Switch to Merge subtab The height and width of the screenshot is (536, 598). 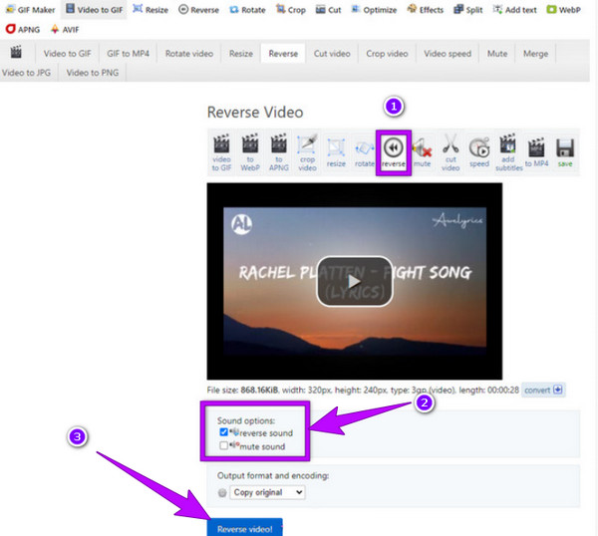pyautogui.click(x=535, y=54)
